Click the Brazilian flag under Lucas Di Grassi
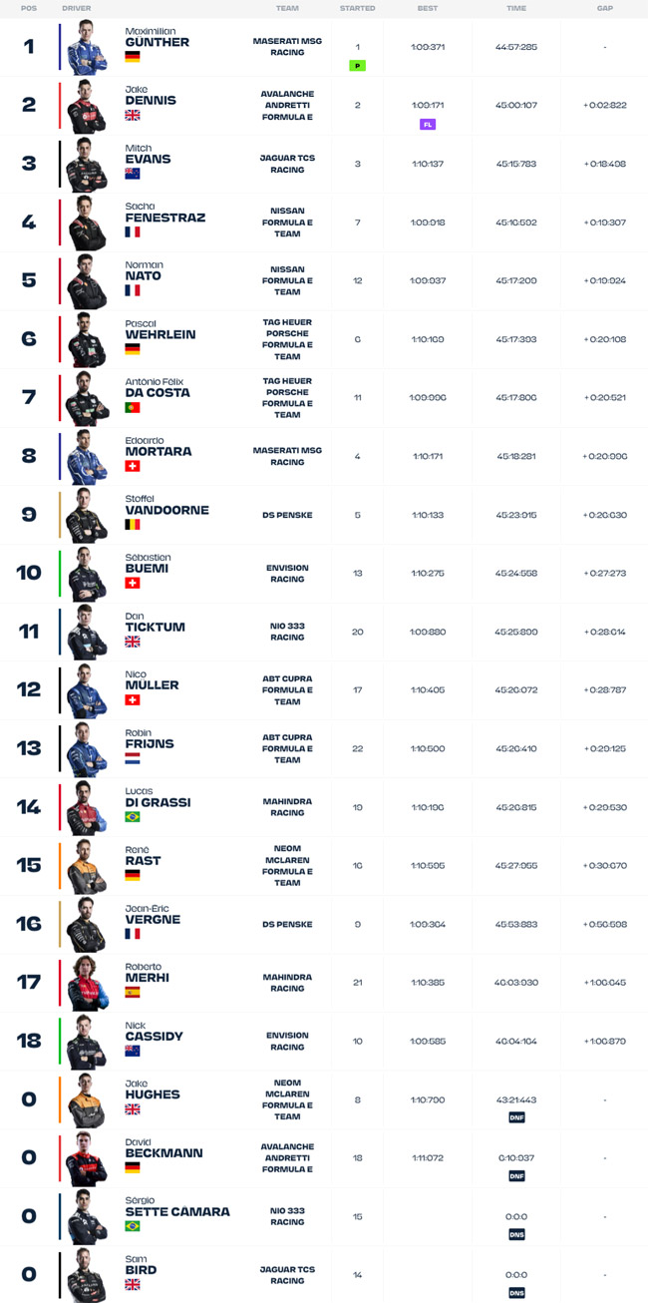The width and height of the screenshot is (648, 1303). click(132, 816)
